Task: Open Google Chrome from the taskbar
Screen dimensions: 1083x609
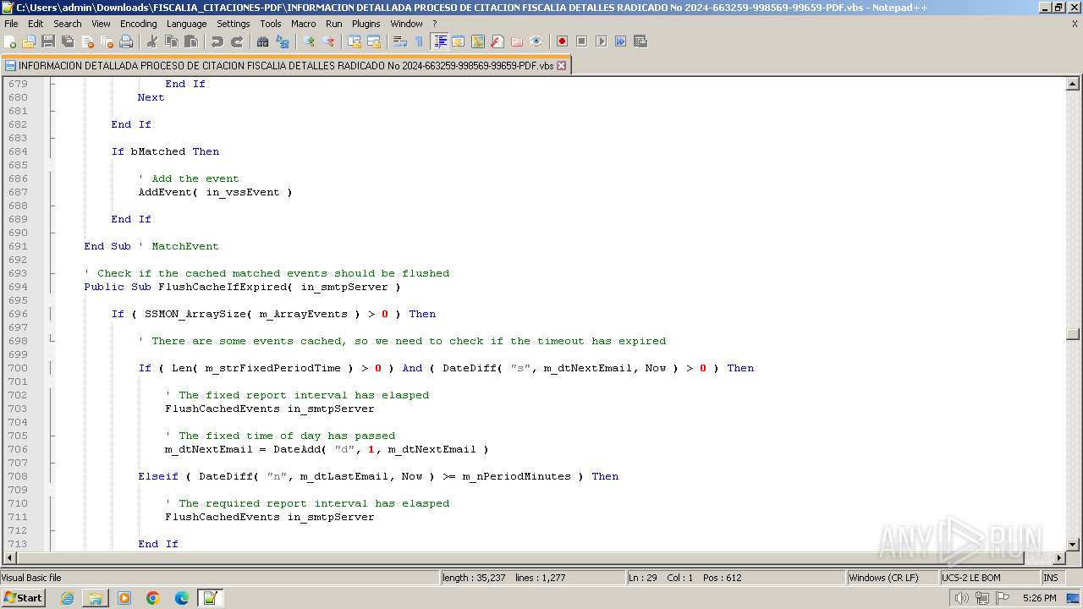Action: coord(153,598)
